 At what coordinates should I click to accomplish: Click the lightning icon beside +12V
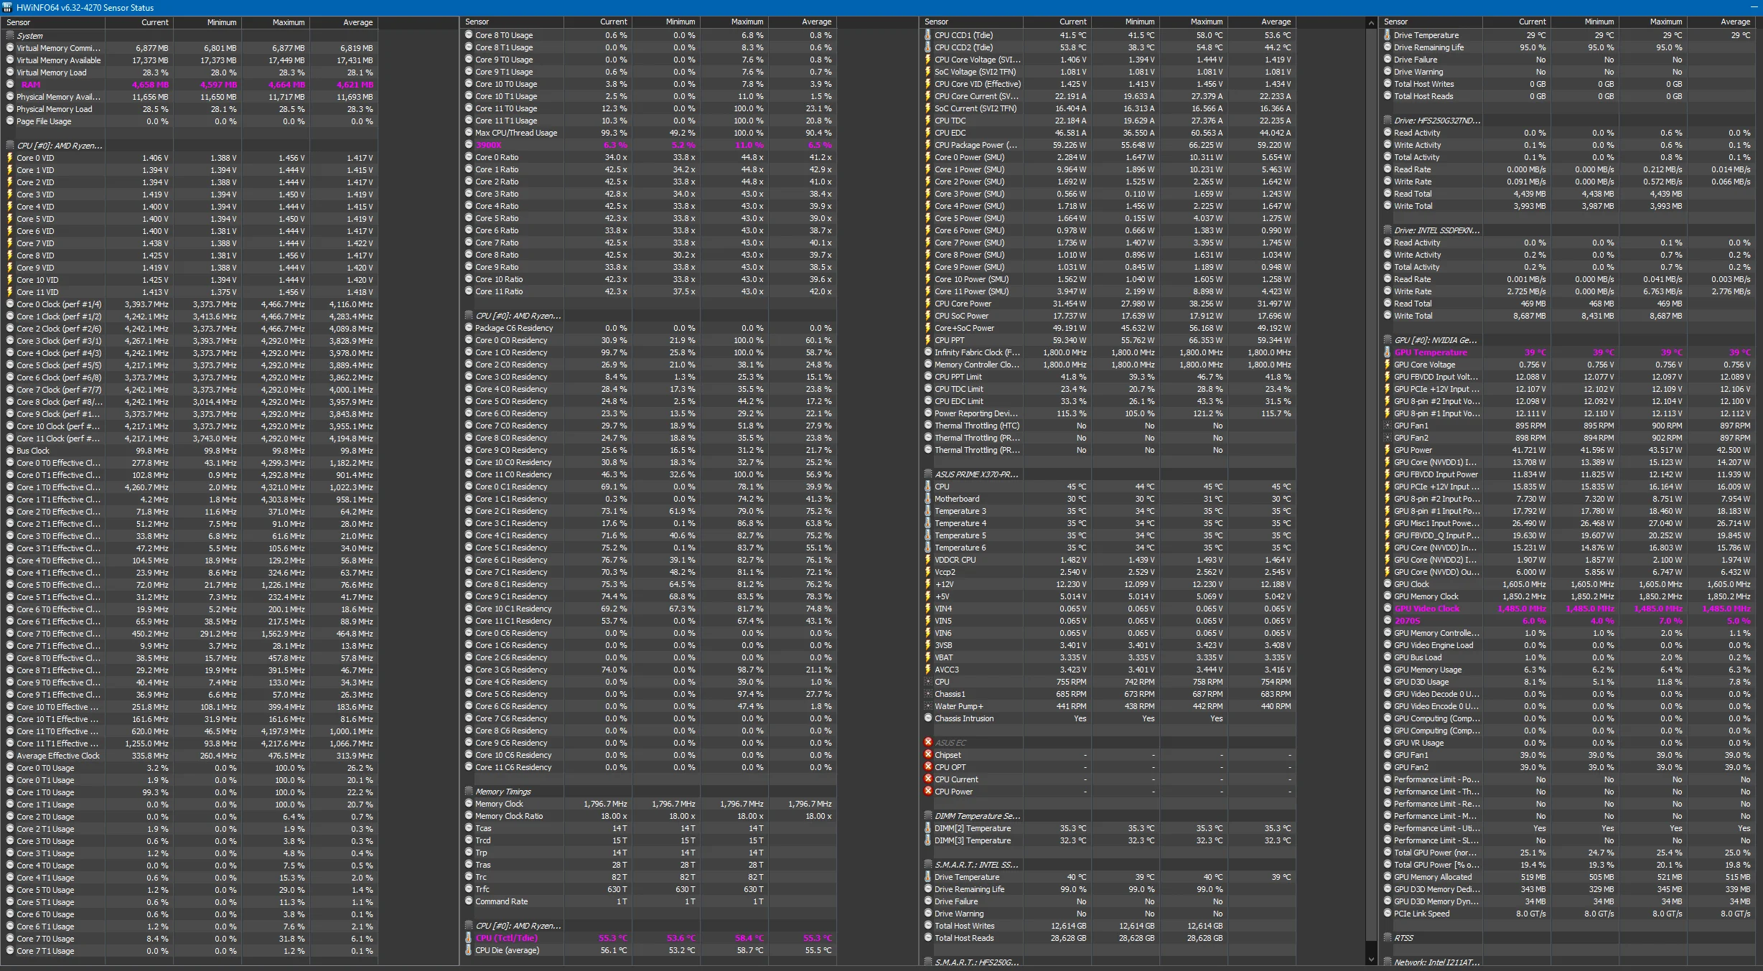[928, 584]
